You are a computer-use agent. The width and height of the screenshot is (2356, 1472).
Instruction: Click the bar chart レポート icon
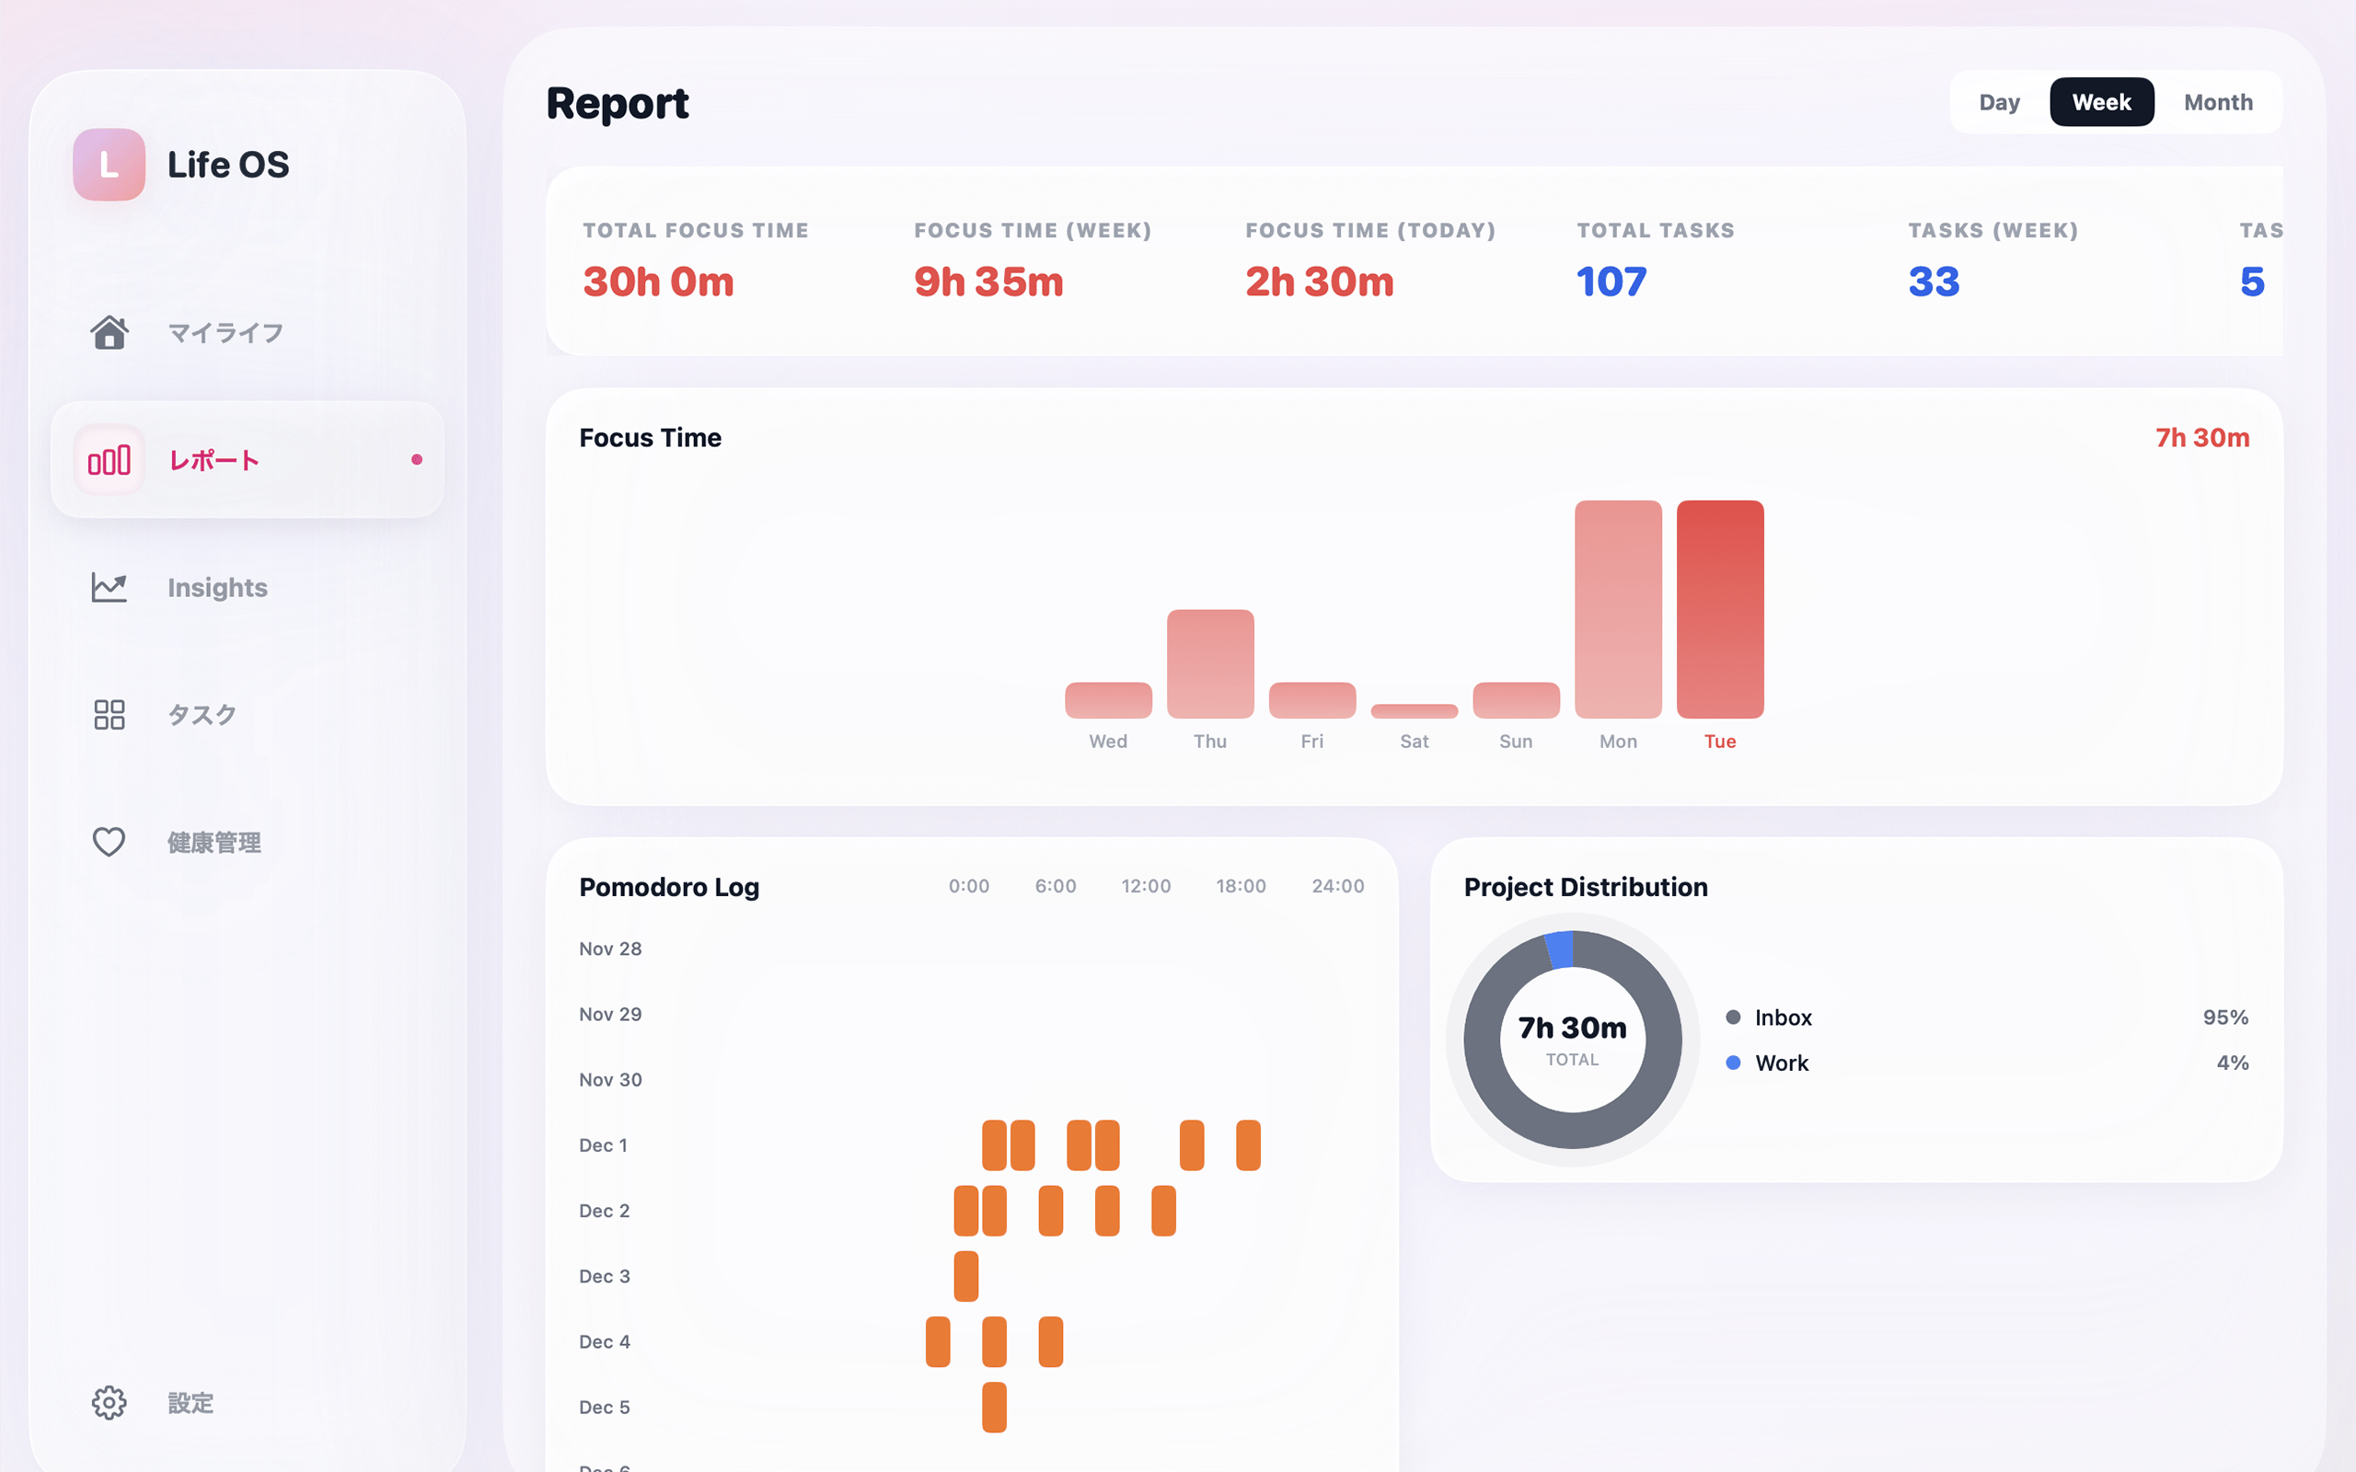pyautogui.click(x=109, y=459)
